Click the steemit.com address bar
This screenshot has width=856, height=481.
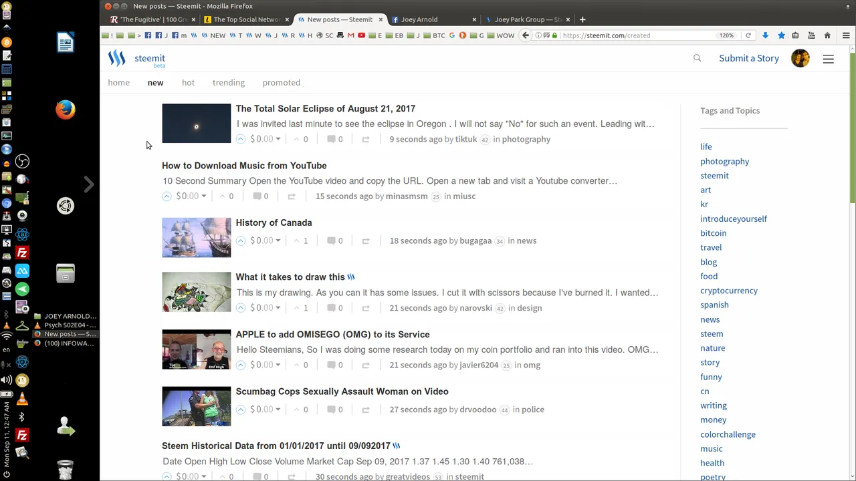click(635, 35)
